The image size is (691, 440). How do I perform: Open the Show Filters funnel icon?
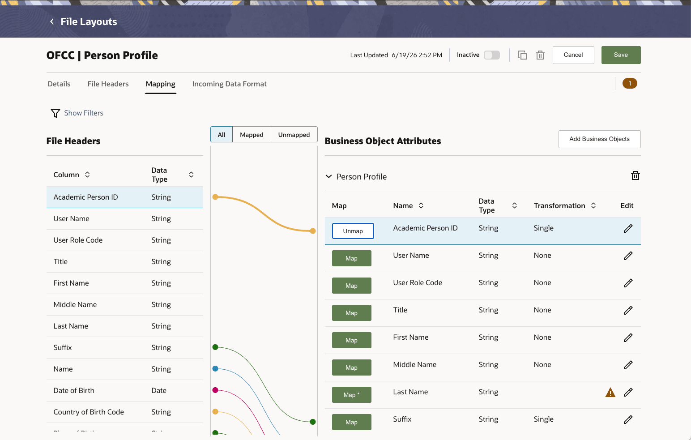coord(55,113)
